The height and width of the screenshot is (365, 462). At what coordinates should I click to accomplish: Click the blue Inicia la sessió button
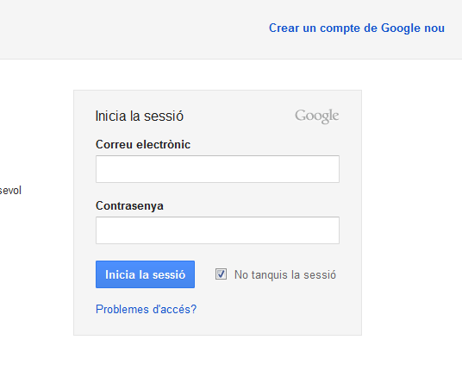coord(145,274)
